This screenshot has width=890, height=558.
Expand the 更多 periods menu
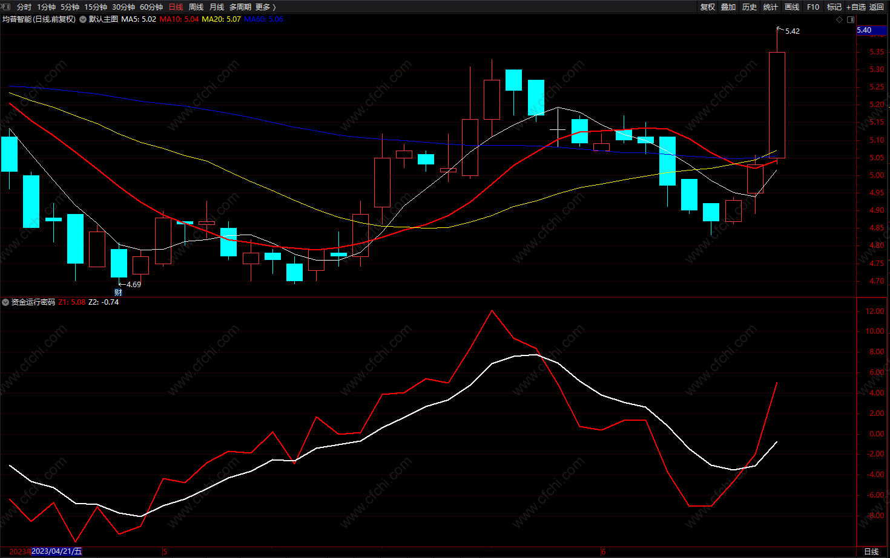click(x=266, y=7)
